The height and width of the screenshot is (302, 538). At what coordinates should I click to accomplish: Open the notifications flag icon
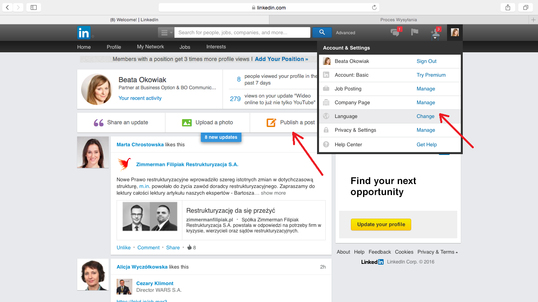coord(414,32)
